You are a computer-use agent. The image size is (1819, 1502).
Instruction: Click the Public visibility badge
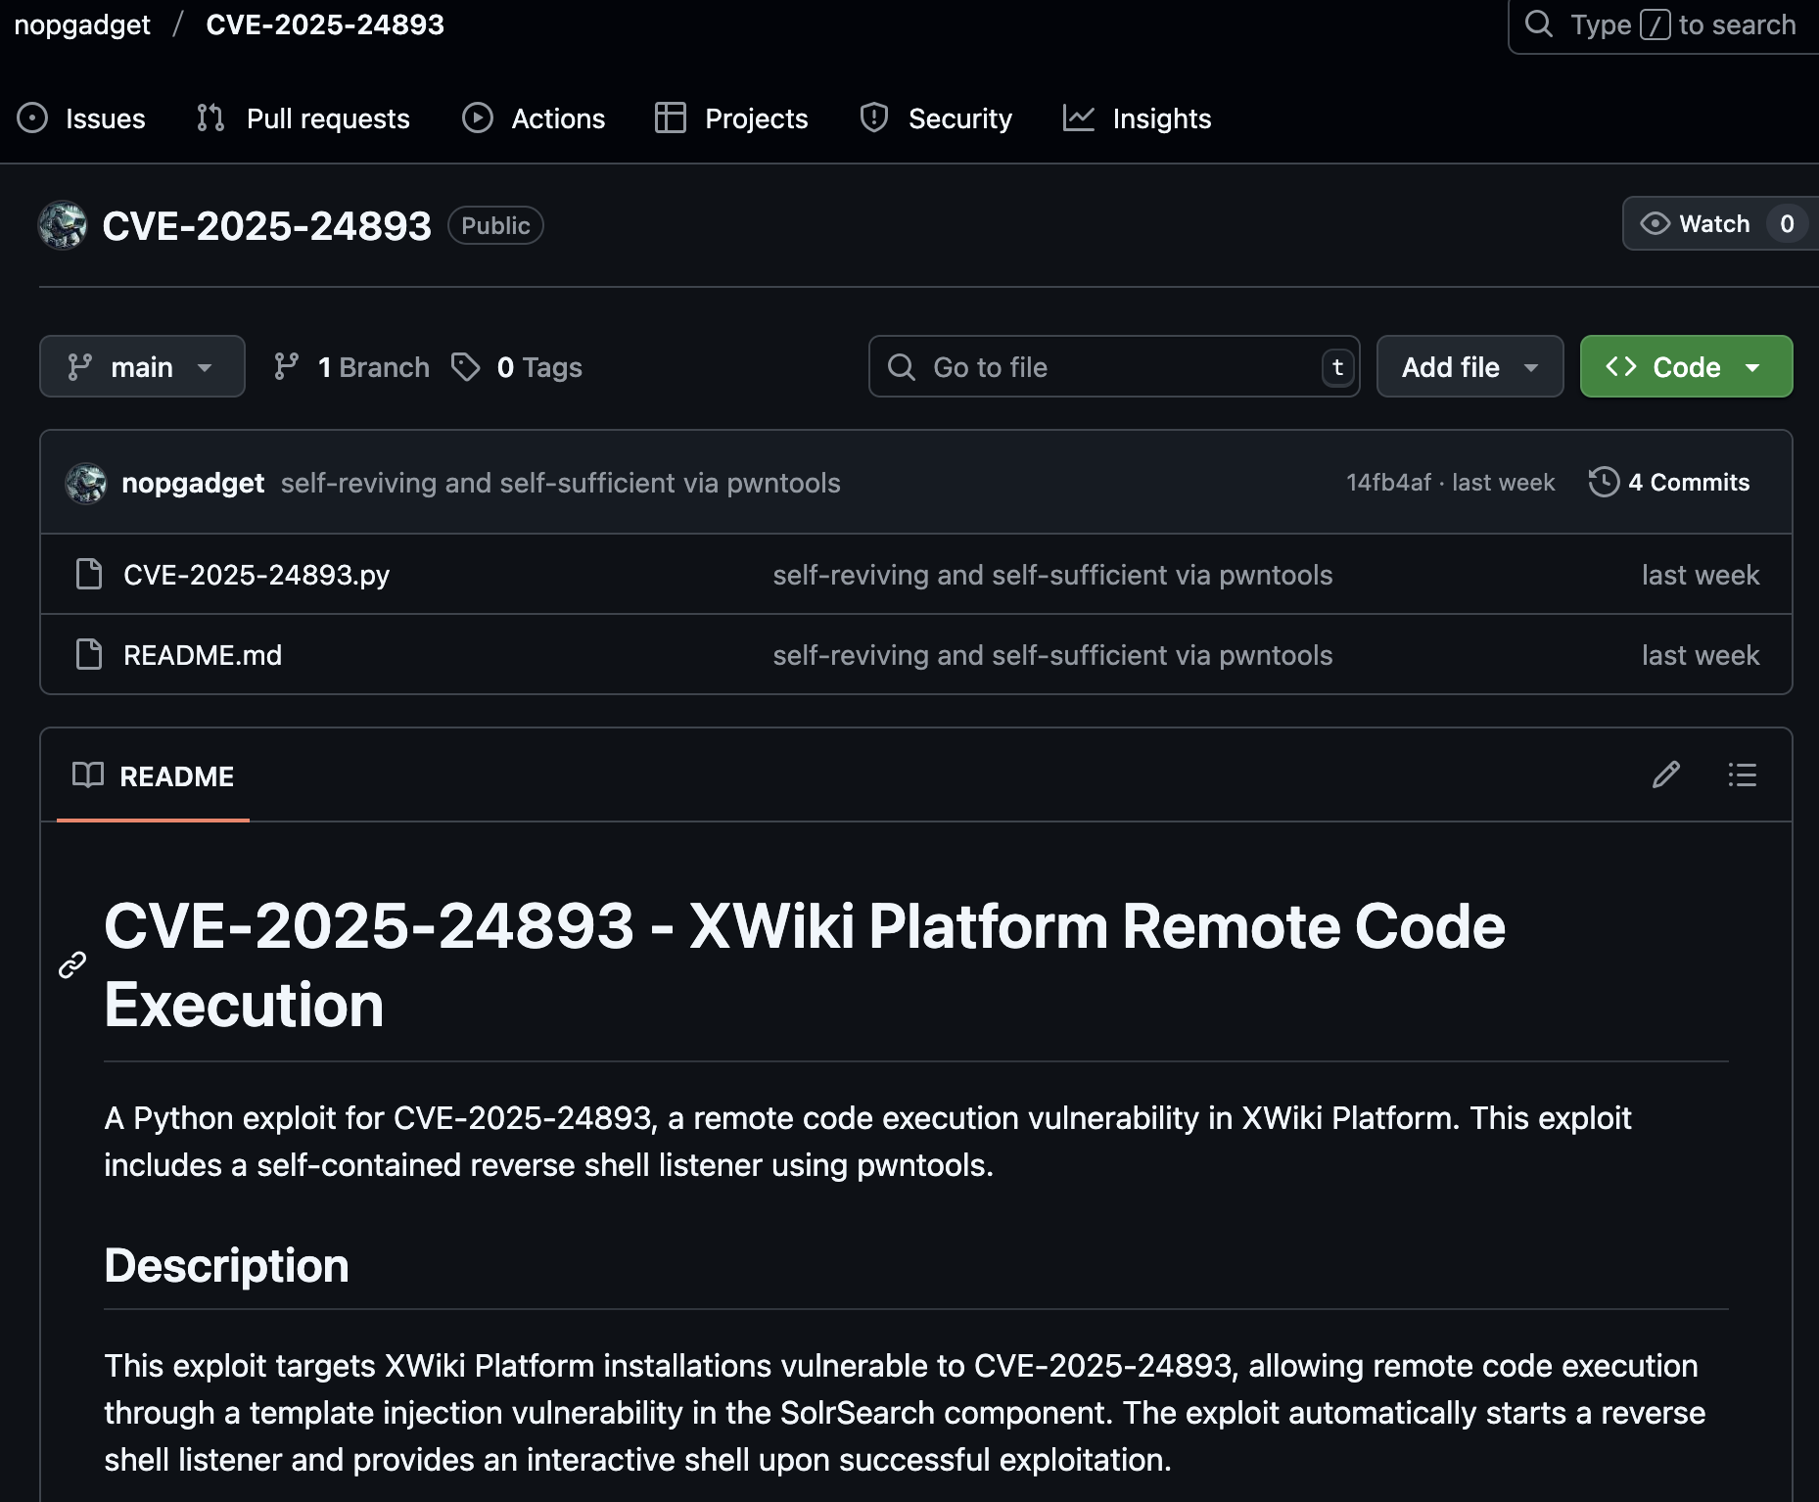click(x=495, y=225)
